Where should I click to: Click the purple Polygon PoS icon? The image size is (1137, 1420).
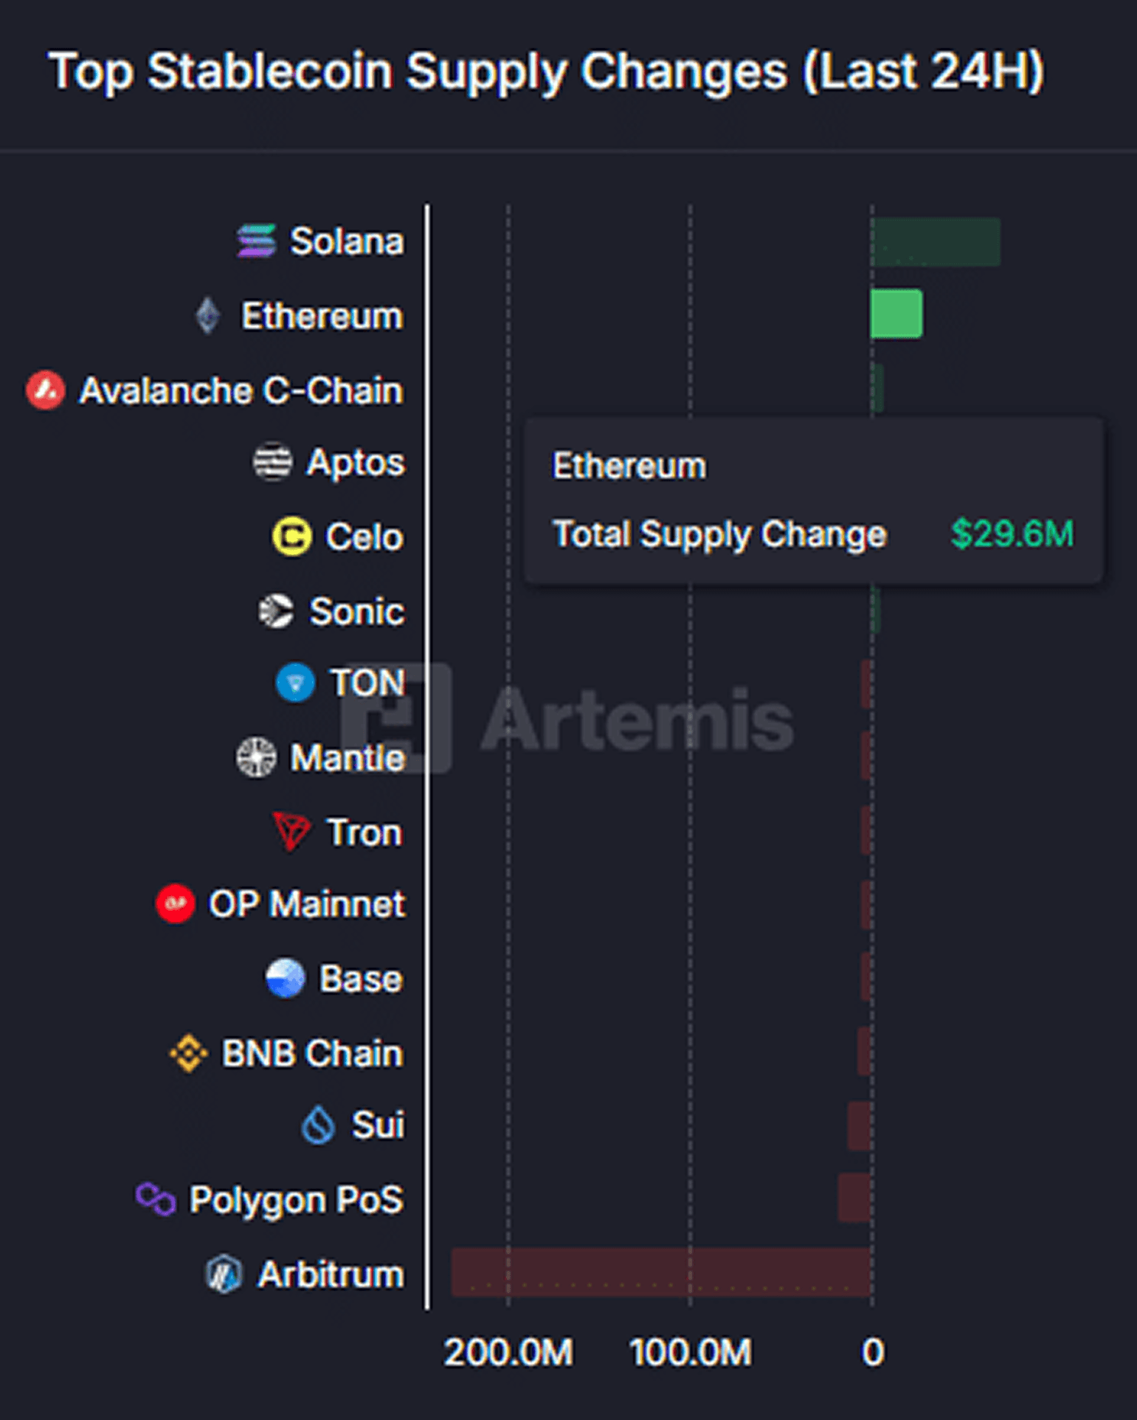click(x=156, y=1199)
